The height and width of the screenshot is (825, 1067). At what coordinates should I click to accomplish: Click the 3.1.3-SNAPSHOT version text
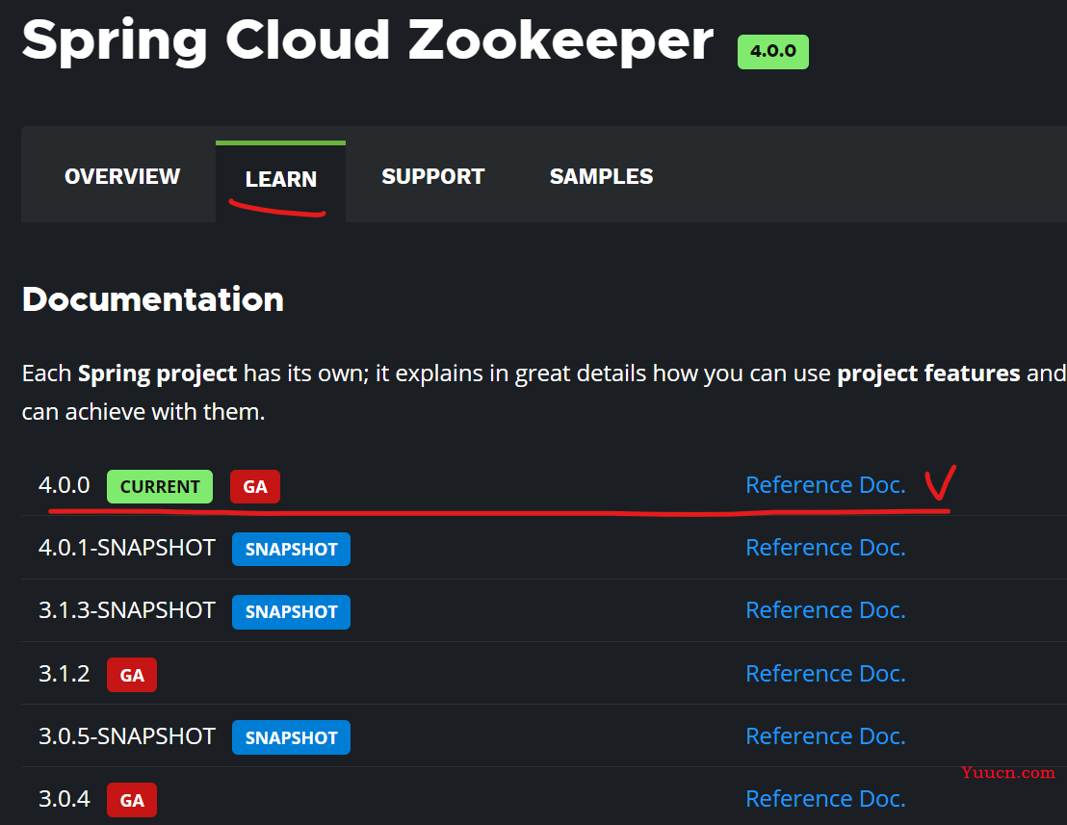pyautogui.click(x=127, y=610)
